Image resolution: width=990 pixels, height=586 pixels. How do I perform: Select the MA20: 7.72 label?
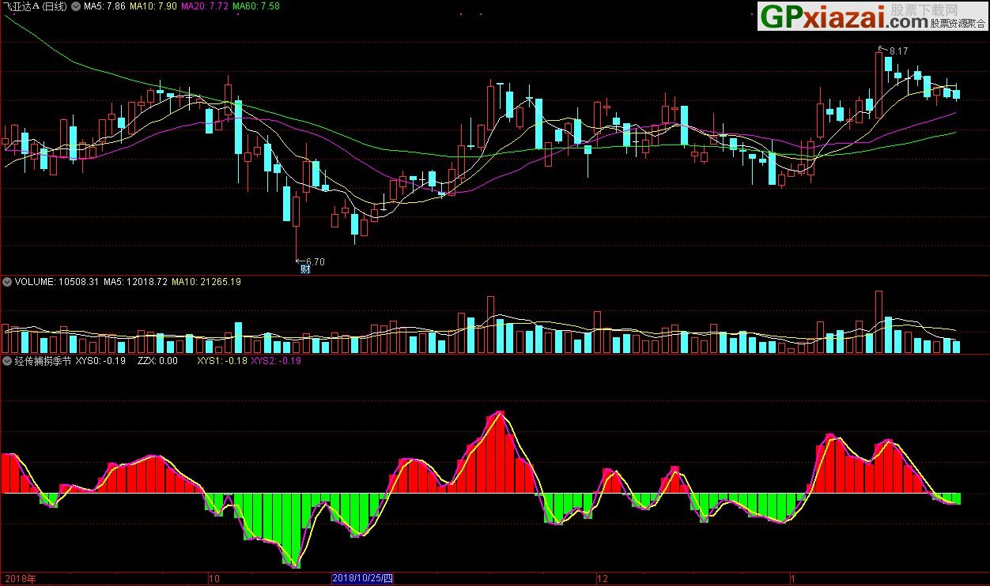[205, 6]
